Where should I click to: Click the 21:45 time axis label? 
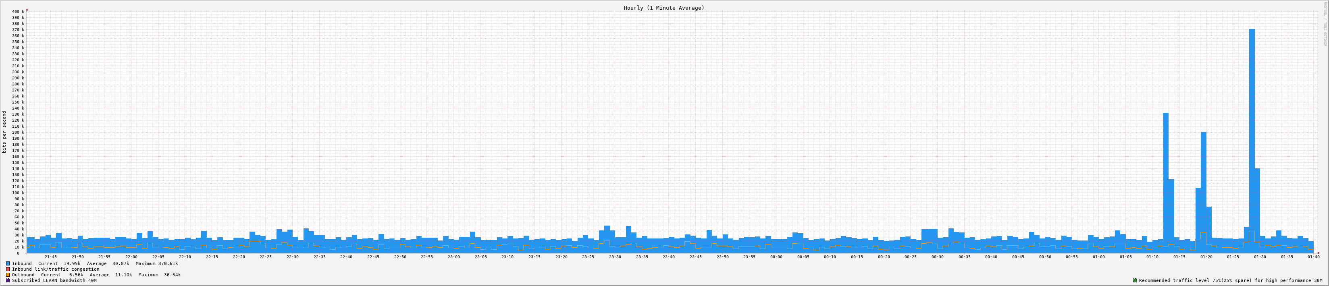click(50, 257)
